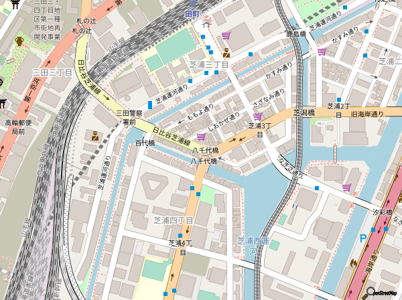
Task: Select the 芝浦四丁目 district label
Action: 174,220
